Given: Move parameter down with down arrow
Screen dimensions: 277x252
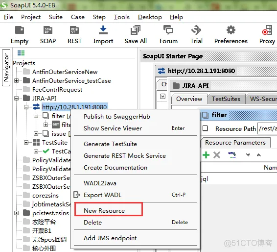Looking at the screenshot, I should pos(248,155).
